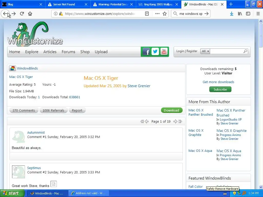Show sidebars with the sidebar icon

(x=248, y=14)
